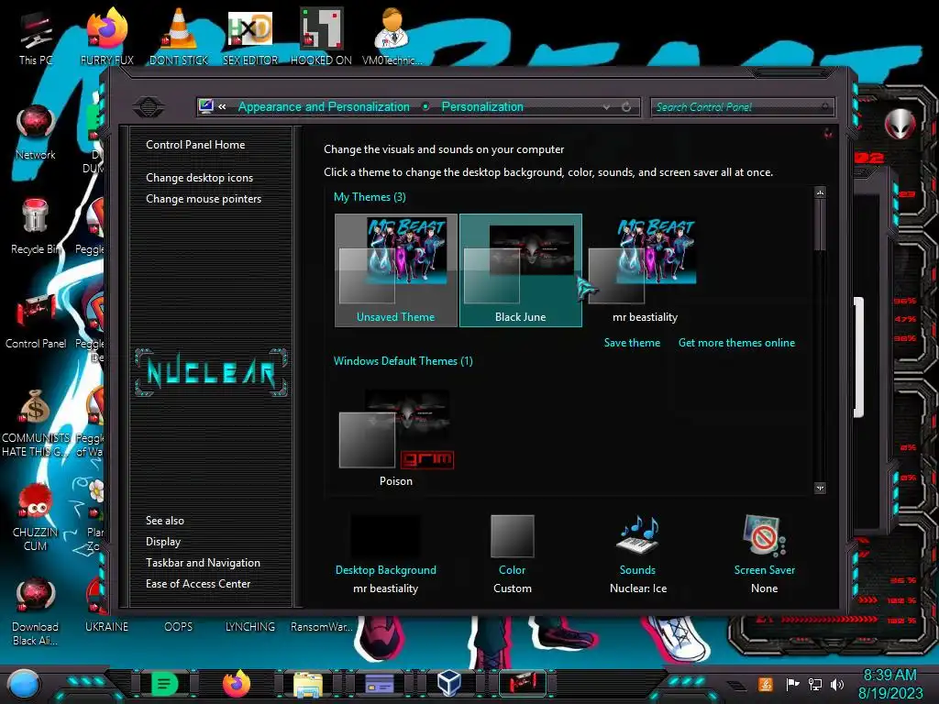The image size is (939, 704).
Task: Click the Start orb button
Action: point(24,685)
